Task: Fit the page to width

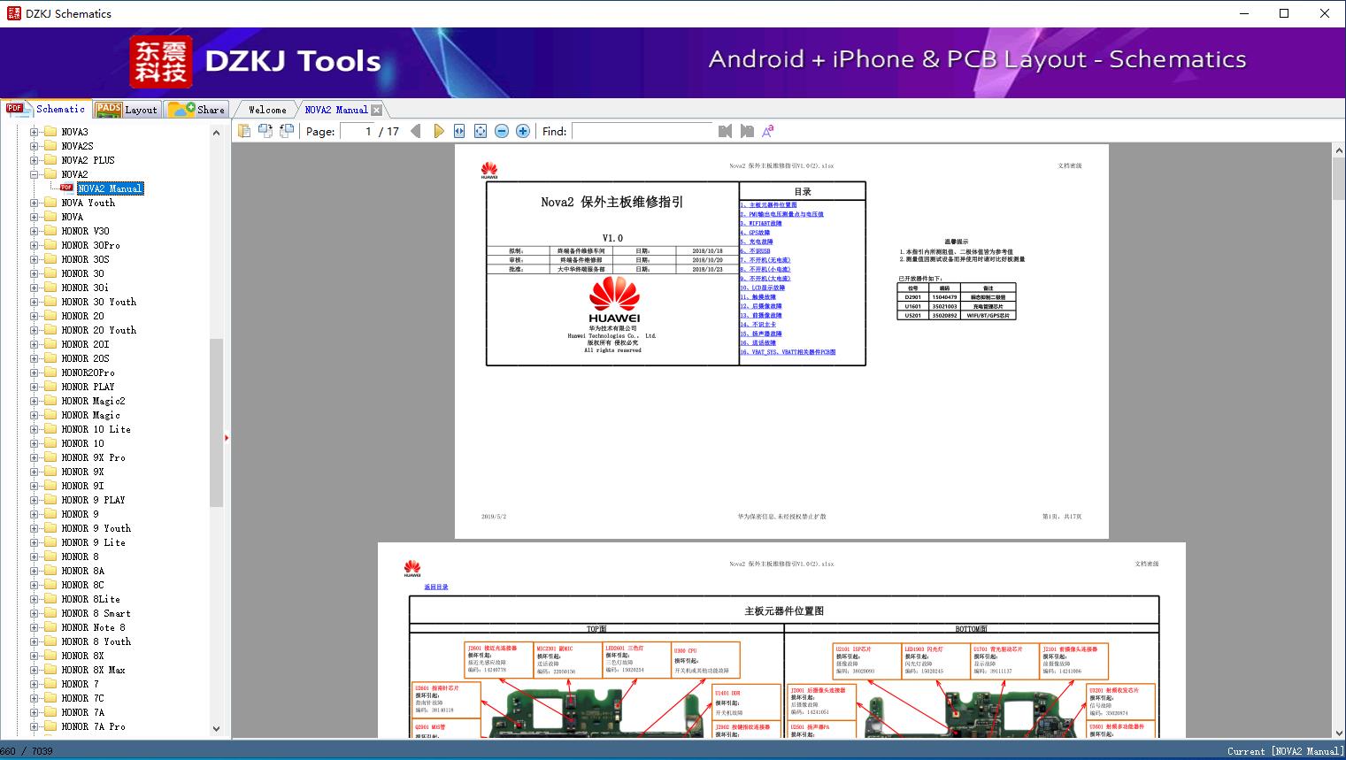Action: pos(459,131)
